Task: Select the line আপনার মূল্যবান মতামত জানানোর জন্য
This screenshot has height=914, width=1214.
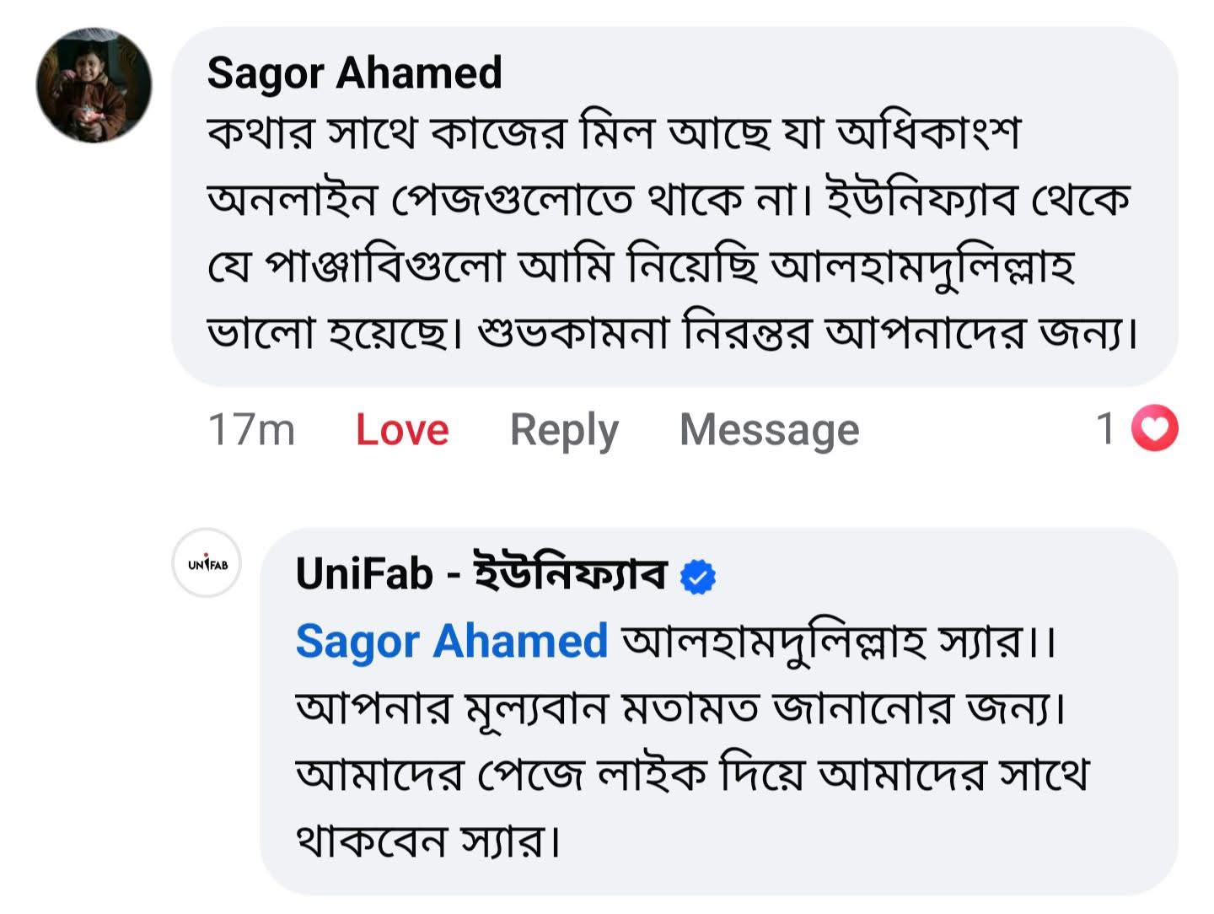Action: [x=681, y=709]
